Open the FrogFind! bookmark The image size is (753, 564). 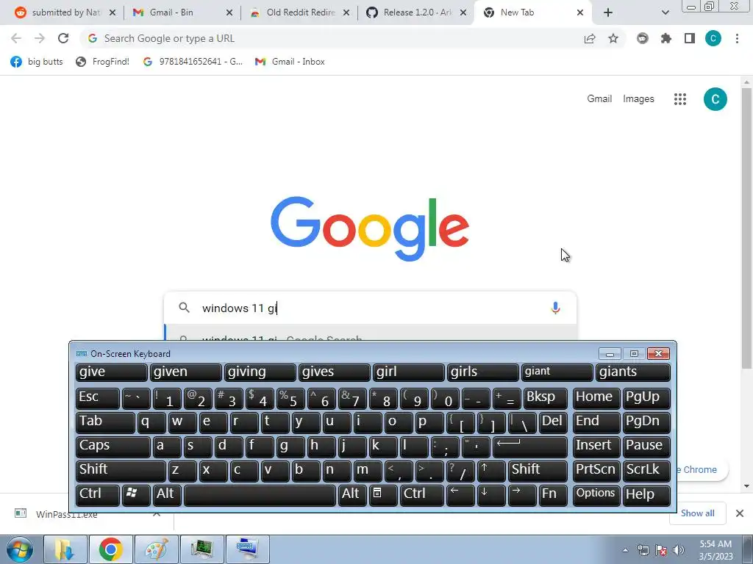[103, 62]
